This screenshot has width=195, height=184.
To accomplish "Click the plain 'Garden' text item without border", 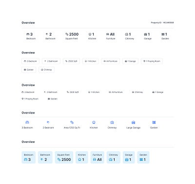I will [53, 99].
